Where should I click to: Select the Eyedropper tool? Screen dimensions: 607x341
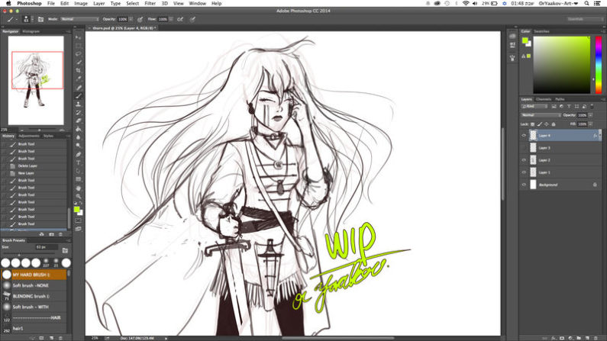[x=79, y=79]
